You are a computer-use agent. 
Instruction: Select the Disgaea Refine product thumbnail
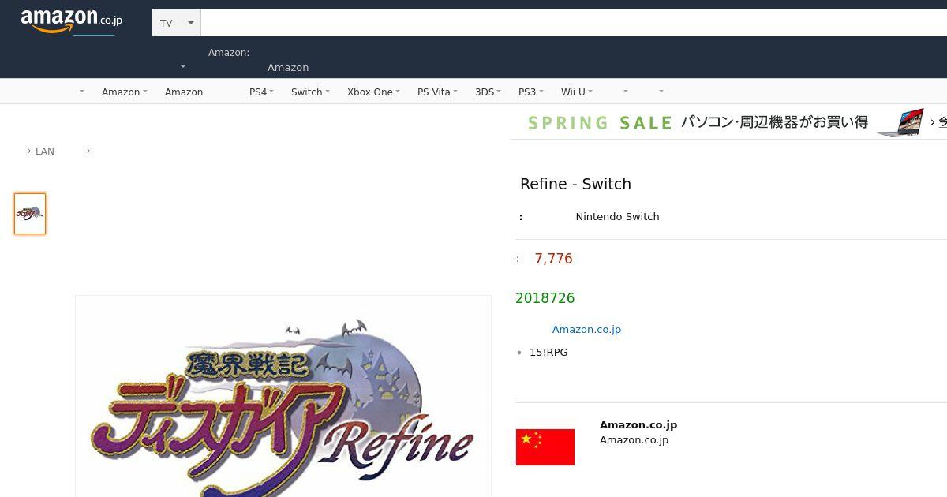point(30,214)
